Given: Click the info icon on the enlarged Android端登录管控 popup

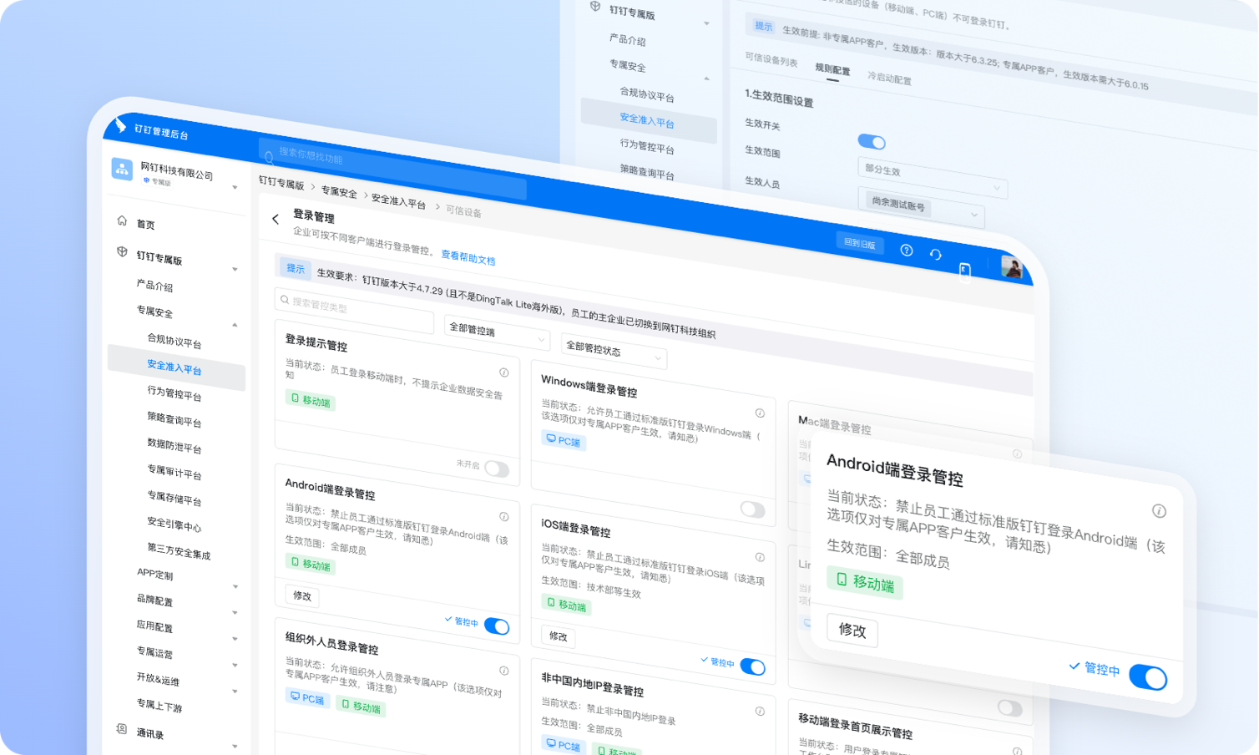Looking at the screenshot, I should point(1159,510).
